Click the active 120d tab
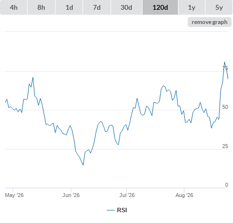 pyautogui.click(x=160, y=7)
